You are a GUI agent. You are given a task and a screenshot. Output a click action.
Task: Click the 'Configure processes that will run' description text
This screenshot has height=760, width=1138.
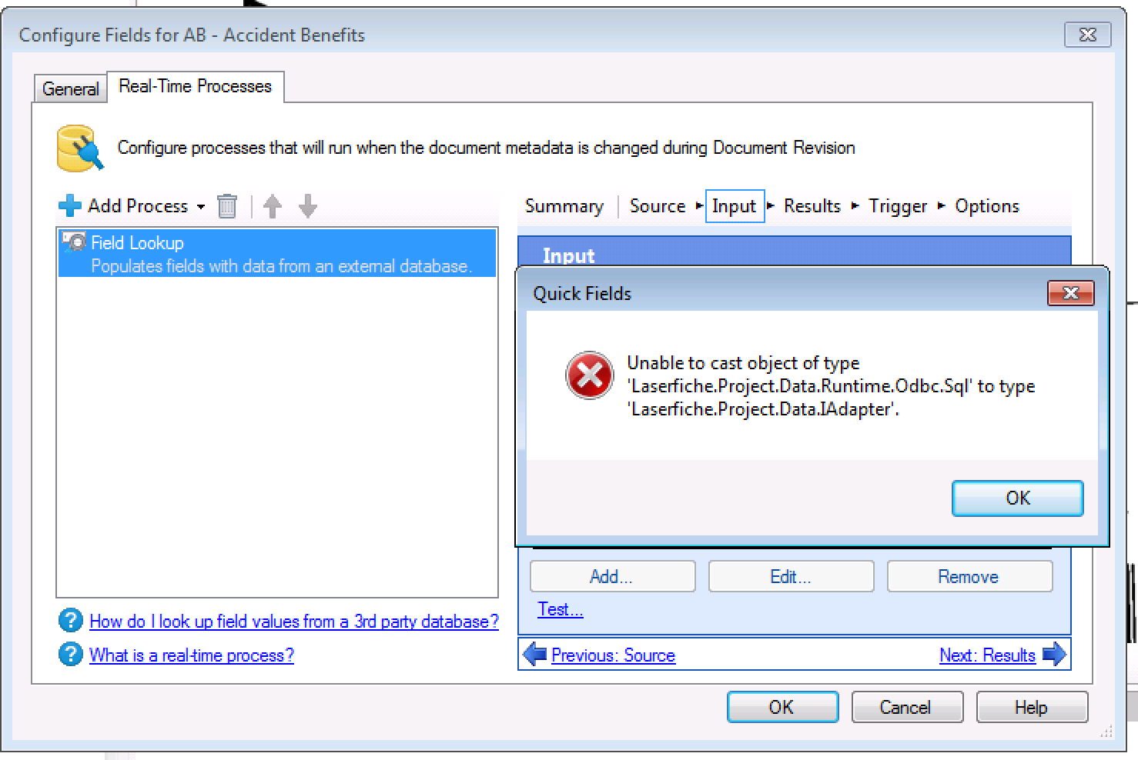(486, 148)
